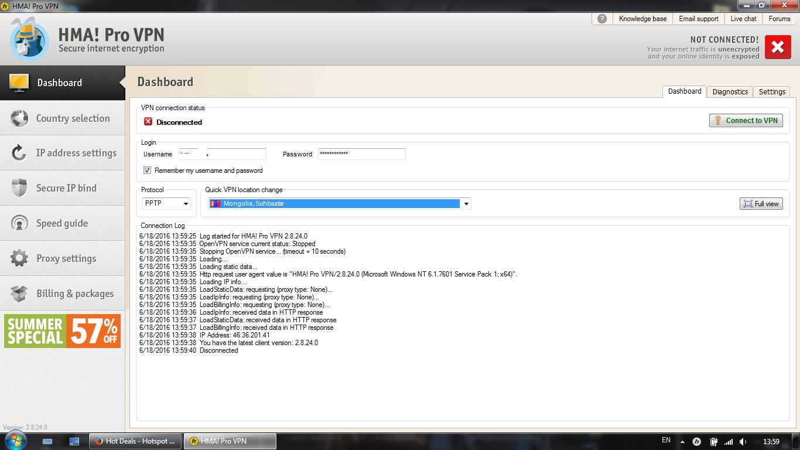Open the network signal tray icon
The image size is (800, 450).
pyautogui.click(x=729, y=442)
